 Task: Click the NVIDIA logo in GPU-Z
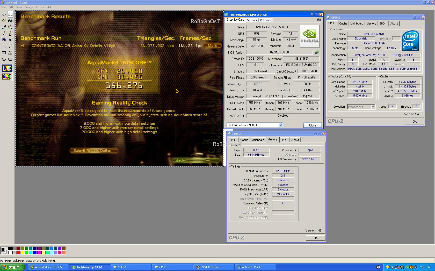pos(309,36)
